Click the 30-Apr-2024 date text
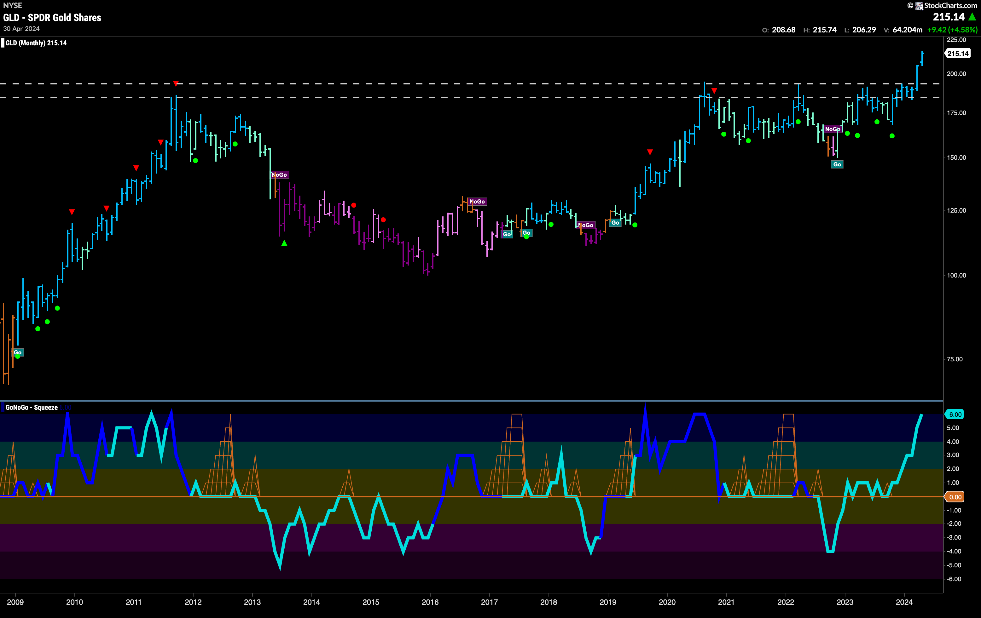 [x=21, y=29]
